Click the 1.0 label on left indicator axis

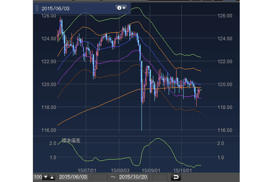click(53, 157)
